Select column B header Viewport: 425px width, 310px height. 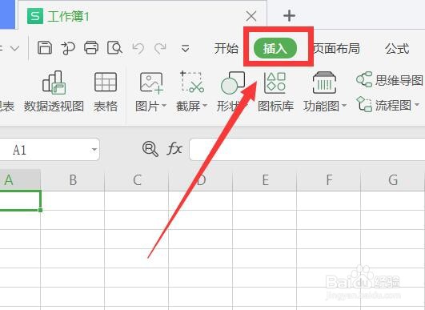73,180
